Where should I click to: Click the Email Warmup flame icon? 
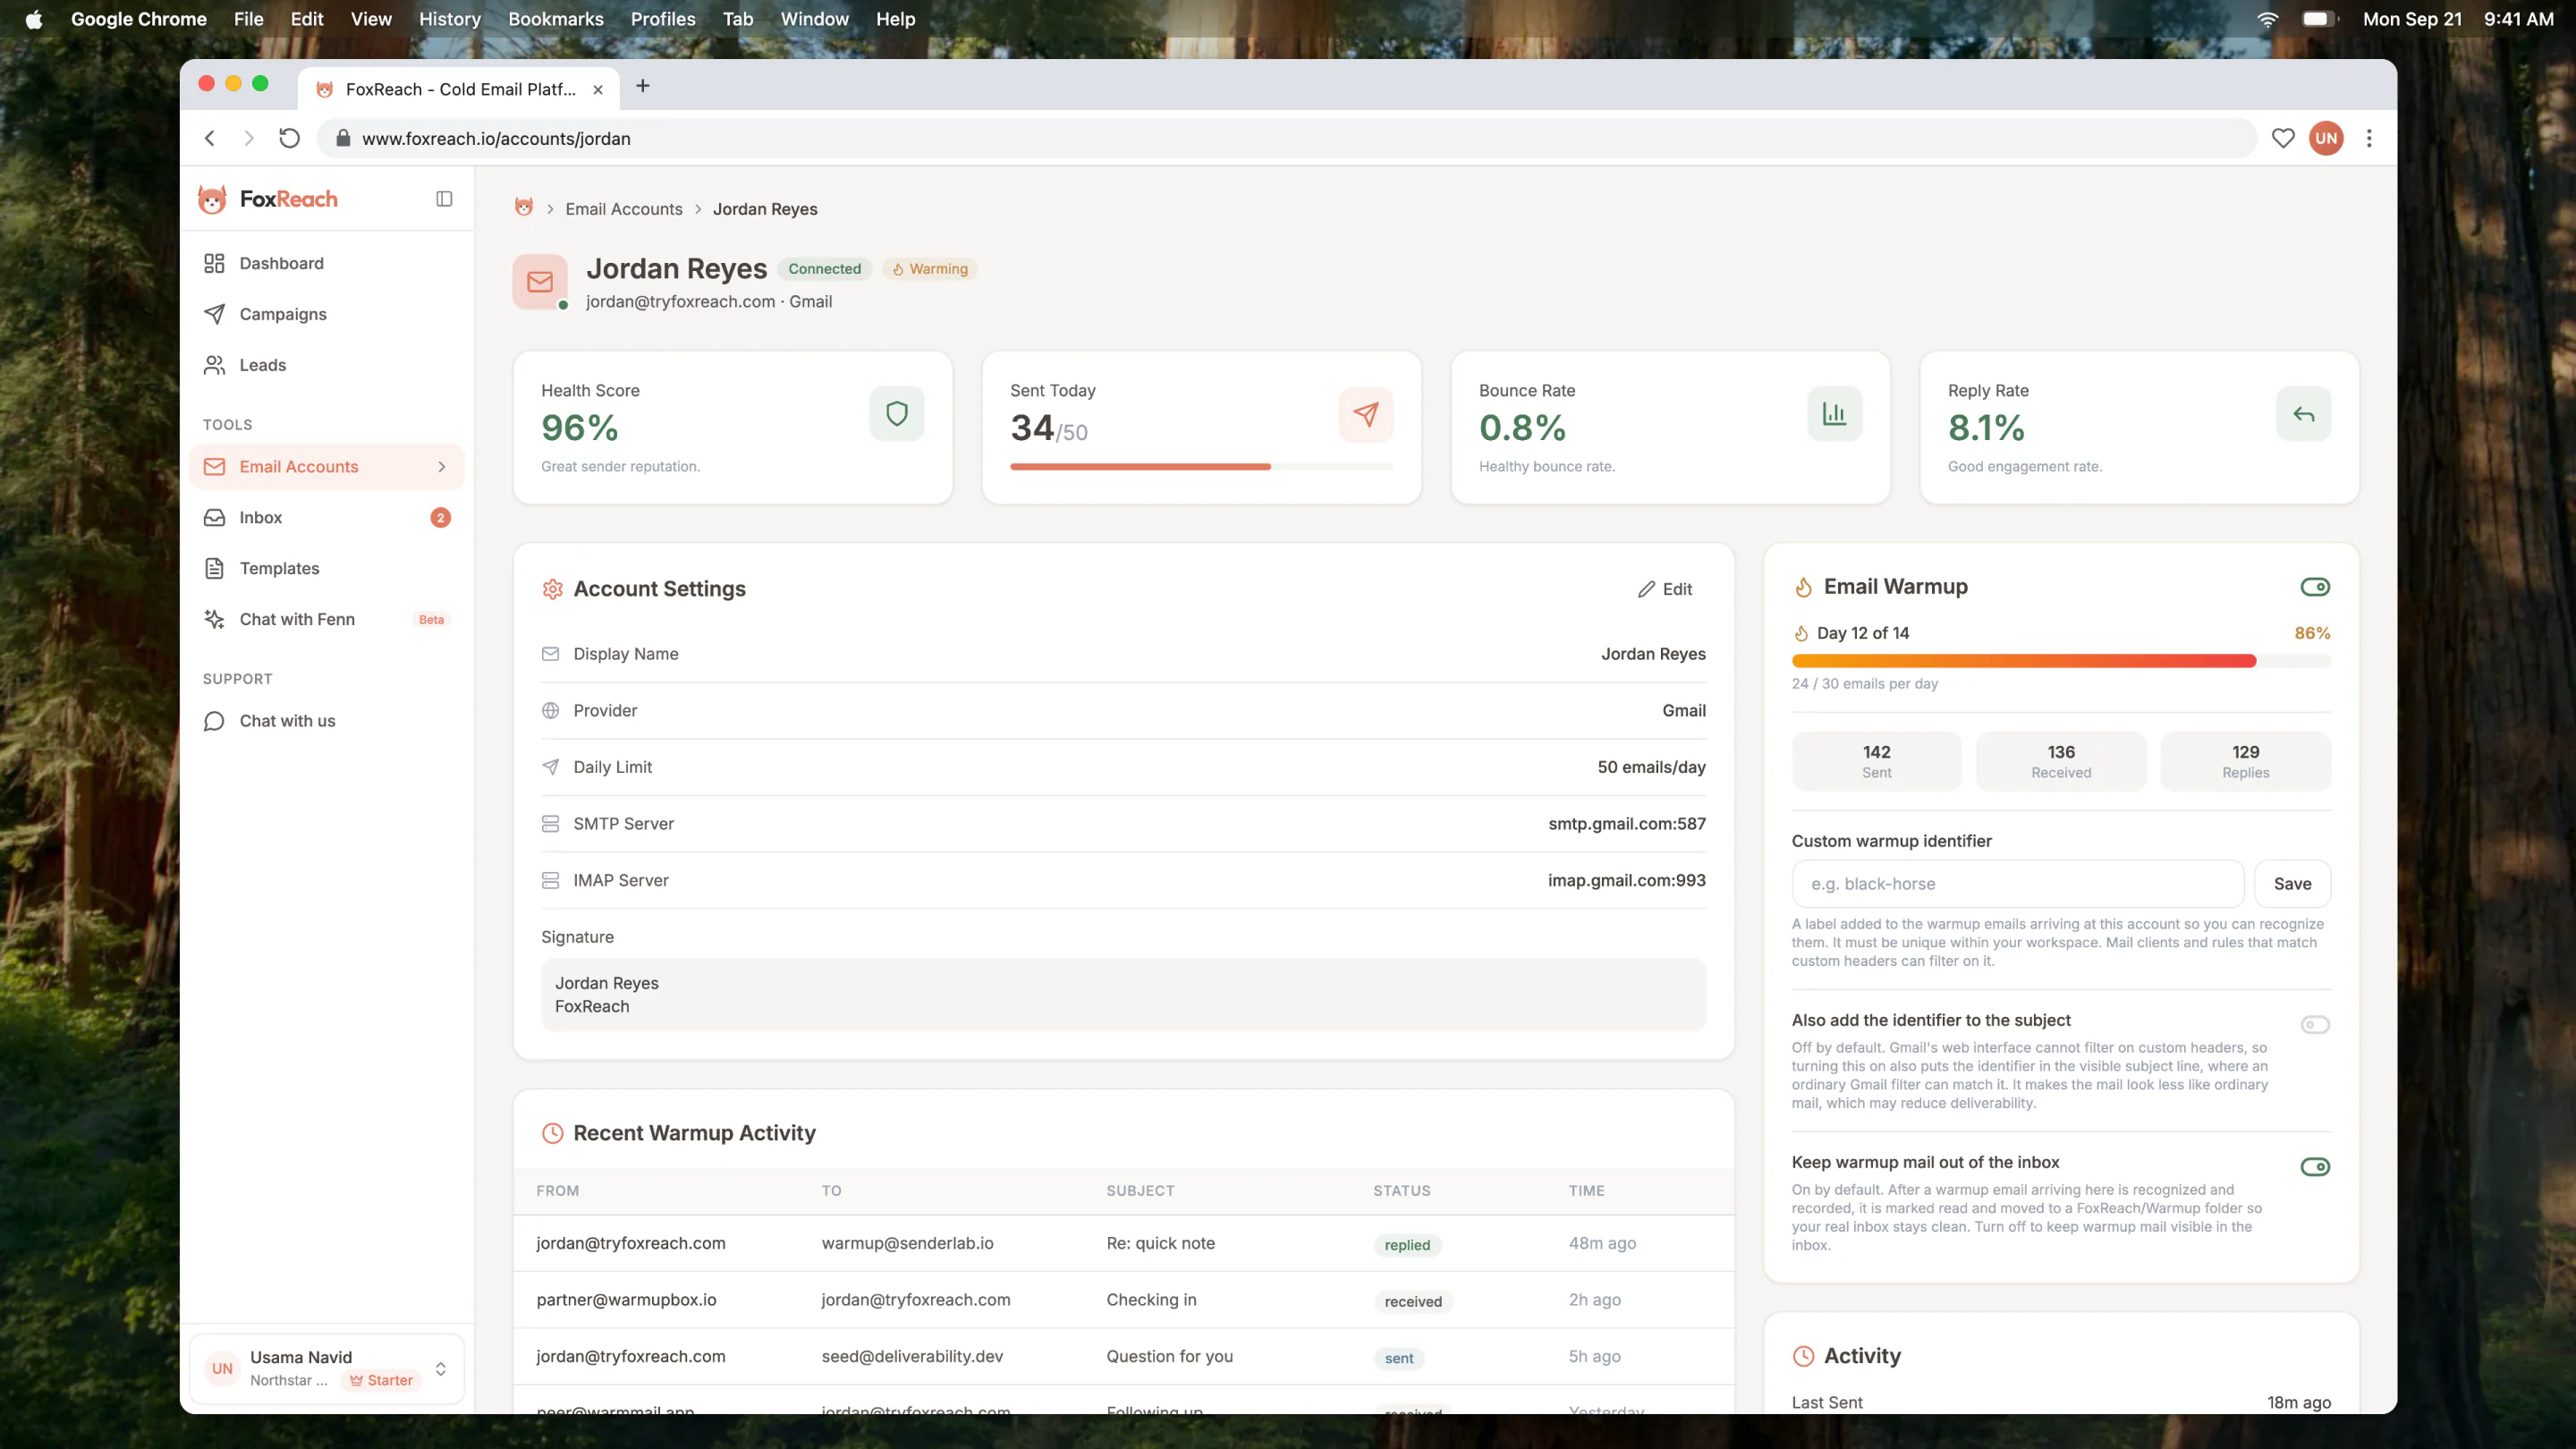(x=1803, y=587)
